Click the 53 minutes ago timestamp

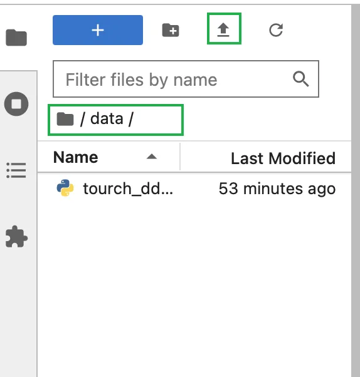[277, 189]
